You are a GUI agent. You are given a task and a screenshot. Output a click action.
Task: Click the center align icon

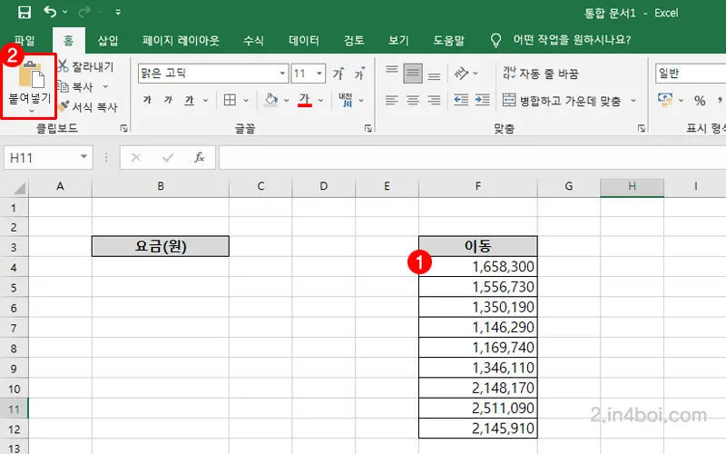413,100
